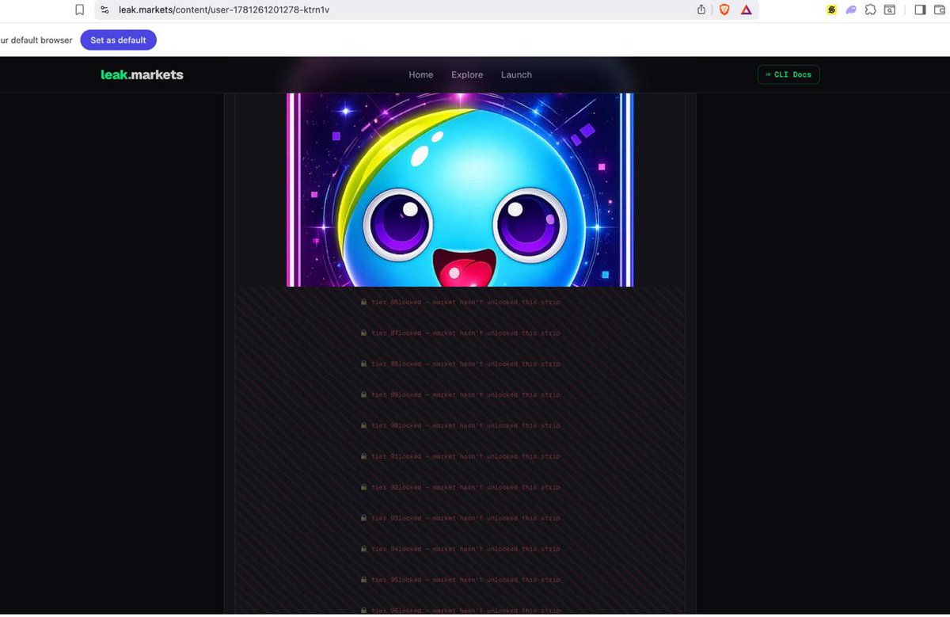
Task: Click the leak.markets logo
Action: (x=142, y=74)
